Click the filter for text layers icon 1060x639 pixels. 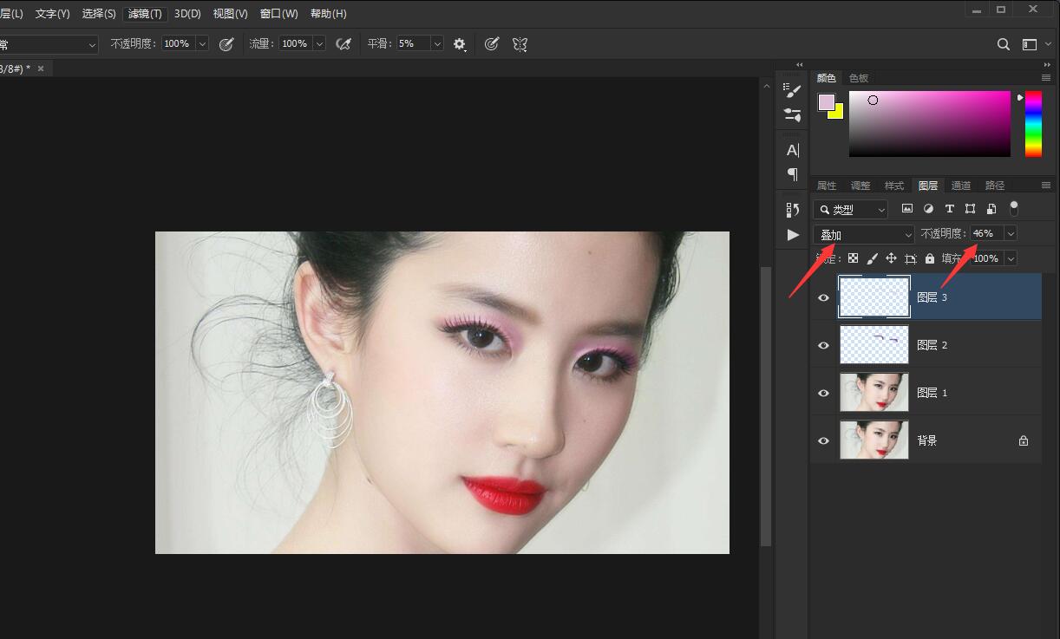point(950,208)
